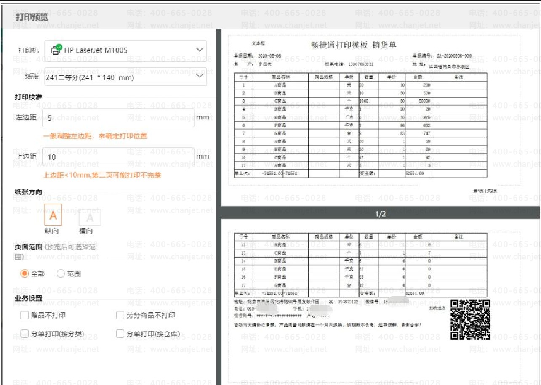Viewport: 541px width, 385px height.
Task: Click the 打印预览 dialog title
Action: pyautogui.click(x=32, y=17)
